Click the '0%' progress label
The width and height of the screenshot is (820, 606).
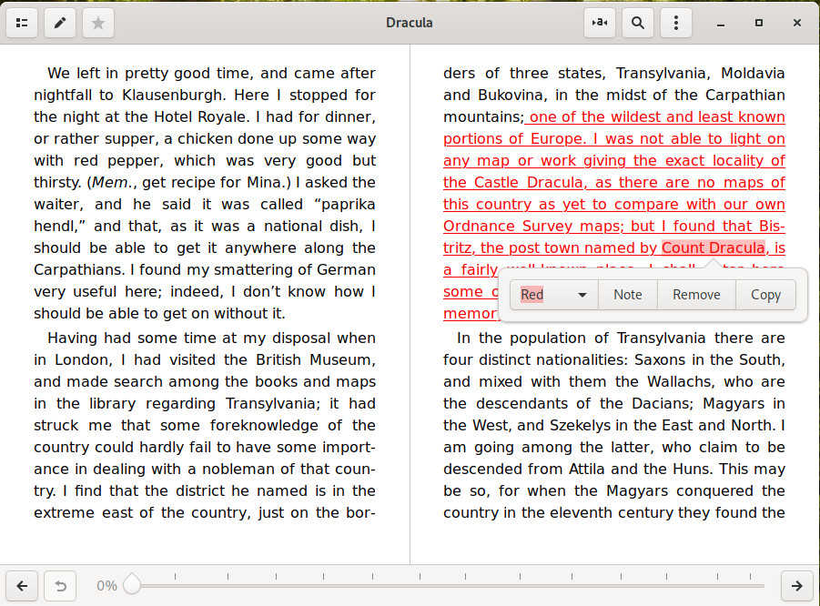tap(106, 586)
